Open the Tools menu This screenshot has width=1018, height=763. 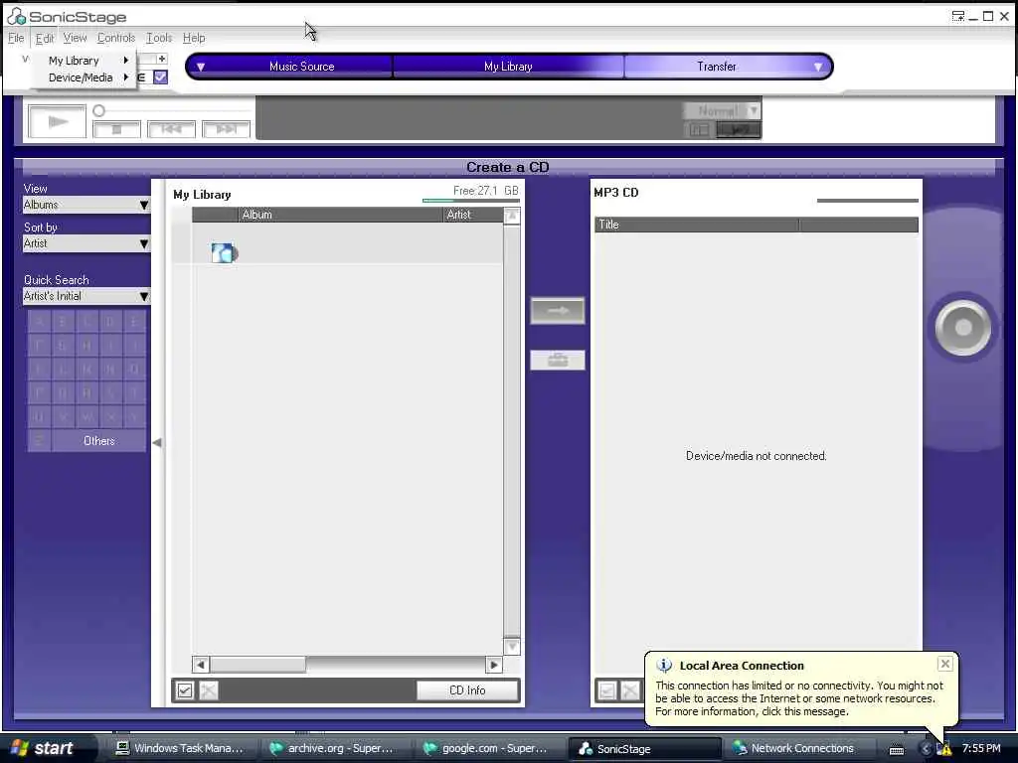click(x=159, y=39)
